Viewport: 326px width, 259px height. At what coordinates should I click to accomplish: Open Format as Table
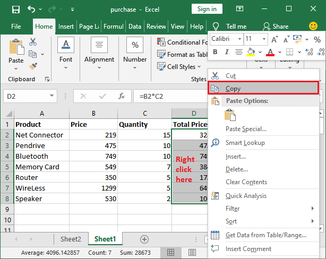[x=182, y=55]
